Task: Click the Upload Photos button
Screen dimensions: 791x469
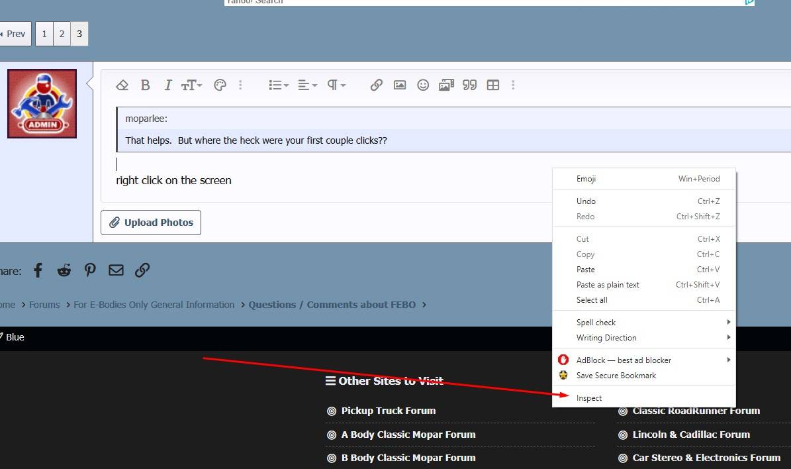Action: pos(151,223)
